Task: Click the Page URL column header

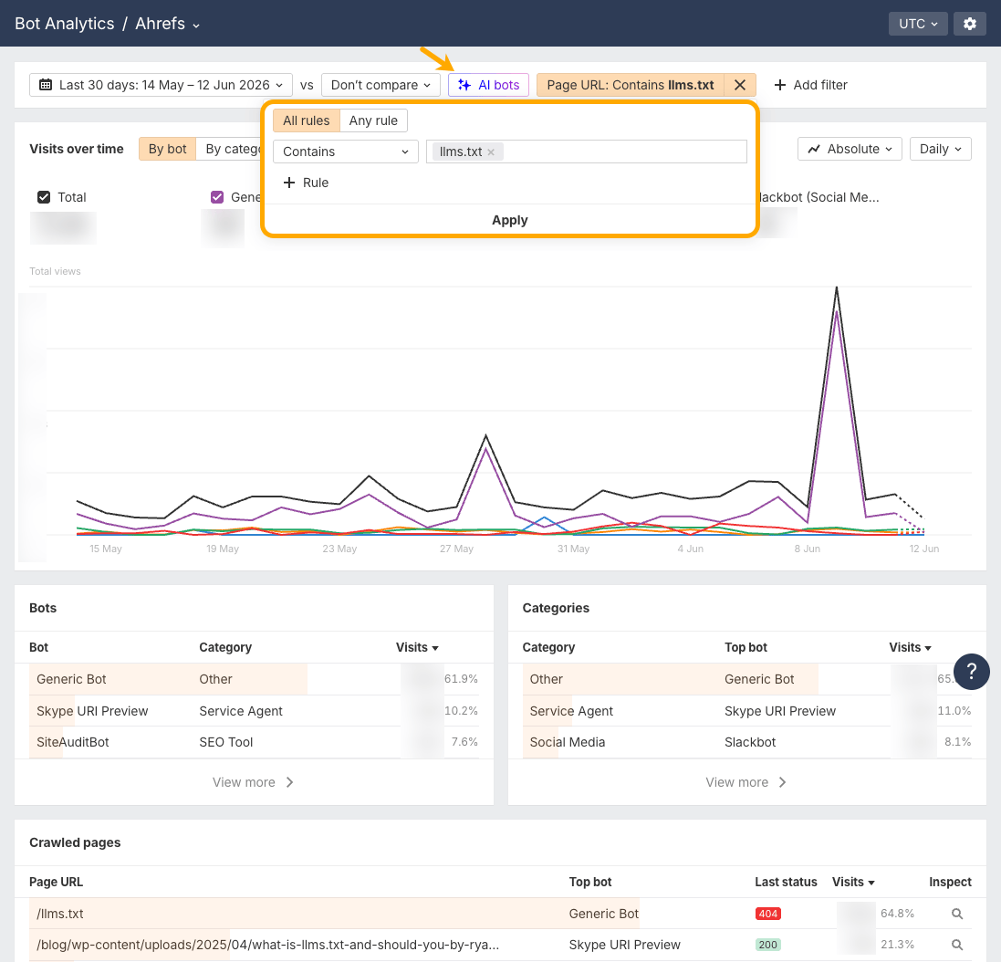Action: [57, 882]
